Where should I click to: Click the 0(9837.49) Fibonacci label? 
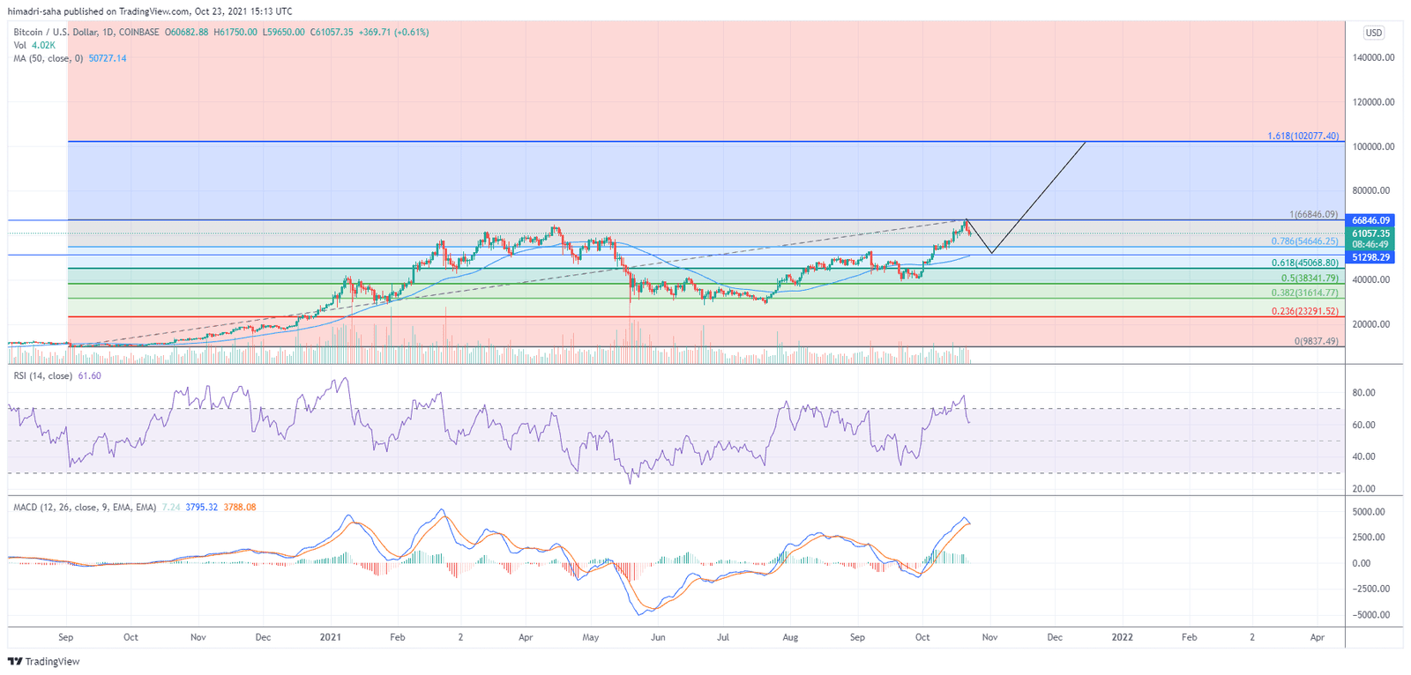tap(1316, 341)
